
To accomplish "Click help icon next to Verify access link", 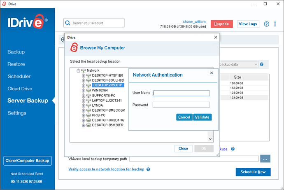I will pyautogui.click(x=148, y=169).
